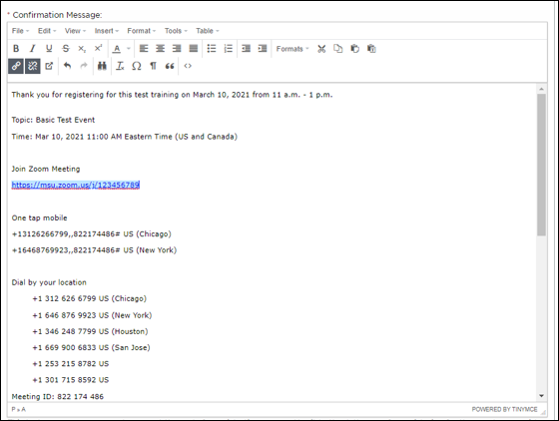Open the Table menu
The width and height of the screenshot is (559, 421).
pos(208,31)
